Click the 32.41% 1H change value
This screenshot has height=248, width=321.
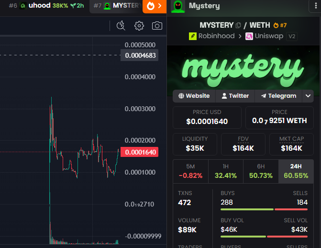[226, 176]
